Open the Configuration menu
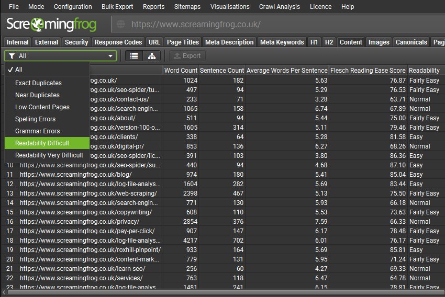Image resolution: width=445 pixels, height=297 pixels. tap(73, 6)
